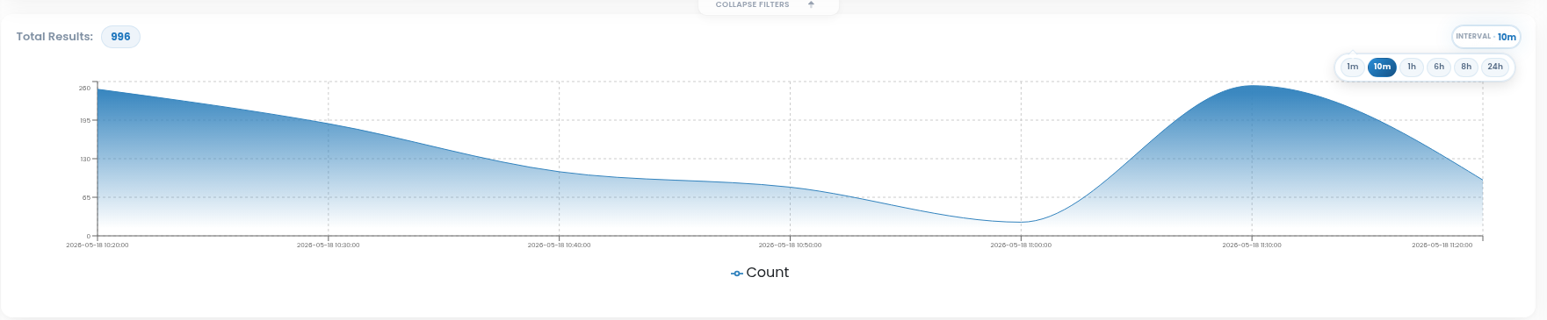Viewport: 1547px width, 320px height.
Task: Click the up arrow beside Collapse Filters
Action: (811, 4)
